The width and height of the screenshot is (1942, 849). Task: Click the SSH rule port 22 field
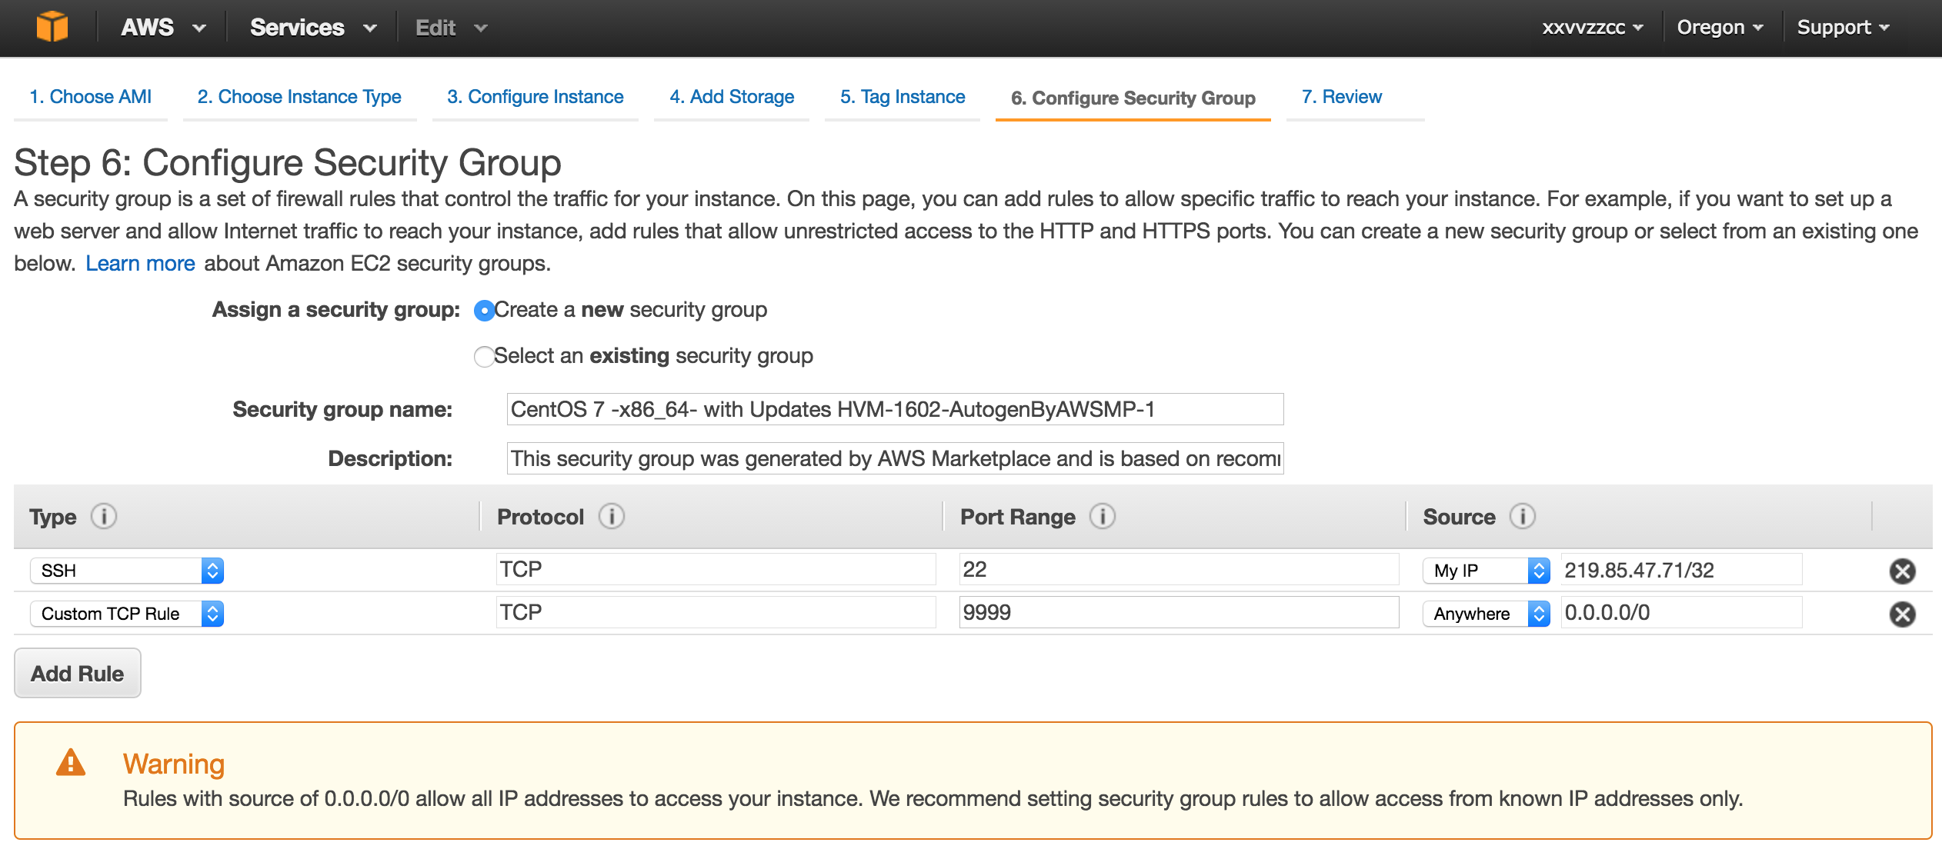point(1179,570)
